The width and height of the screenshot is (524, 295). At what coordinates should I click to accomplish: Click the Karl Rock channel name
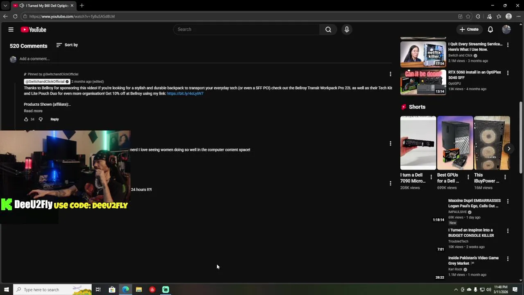pos(455,270)
